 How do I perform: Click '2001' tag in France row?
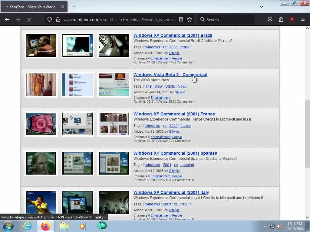click(x=173, y=126)
